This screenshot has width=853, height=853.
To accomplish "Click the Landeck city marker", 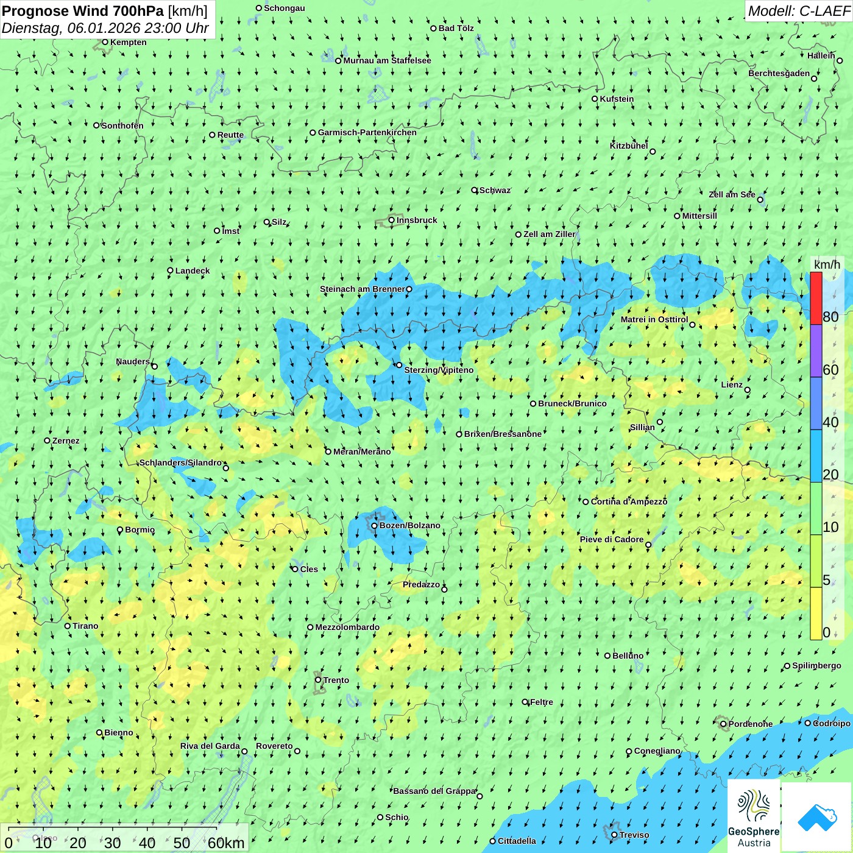I will tap(170, 271).
